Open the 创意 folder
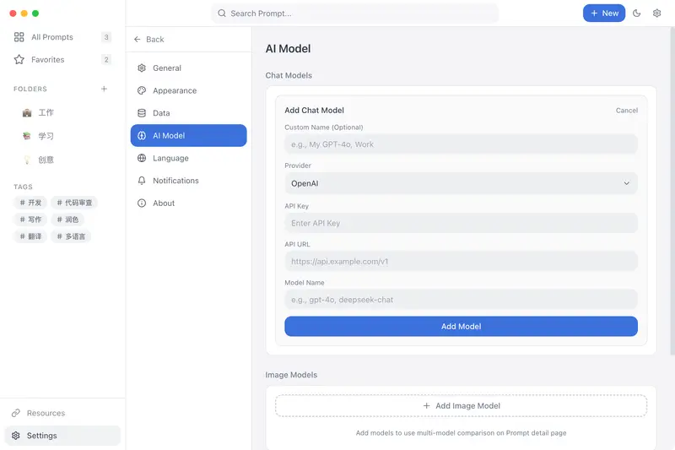Screen dimensions: 675x450 pyautogui.click(x=46, y=160)
